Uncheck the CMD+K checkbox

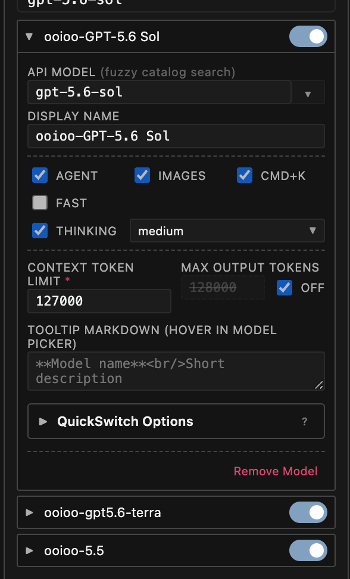245,175
